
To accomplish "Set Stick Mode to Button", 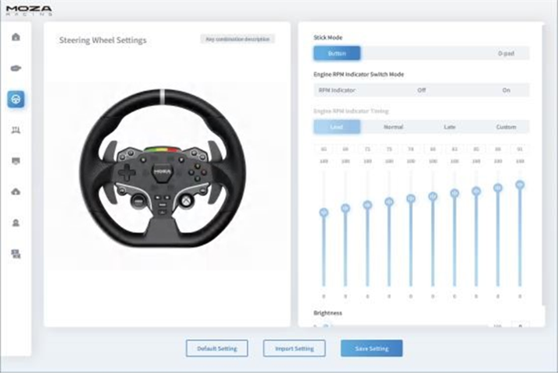I will tap(337, 54).
